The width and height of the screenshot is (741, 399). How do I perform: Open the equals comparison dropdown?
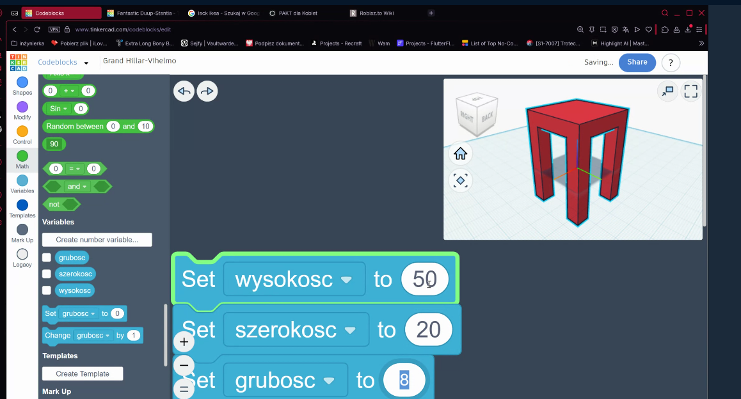point(75,169)
